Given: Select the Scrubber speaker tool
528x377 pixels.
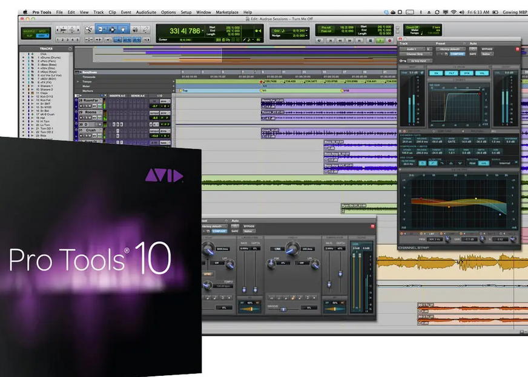Looking at the screenshot, I should (x=135, y=30).
